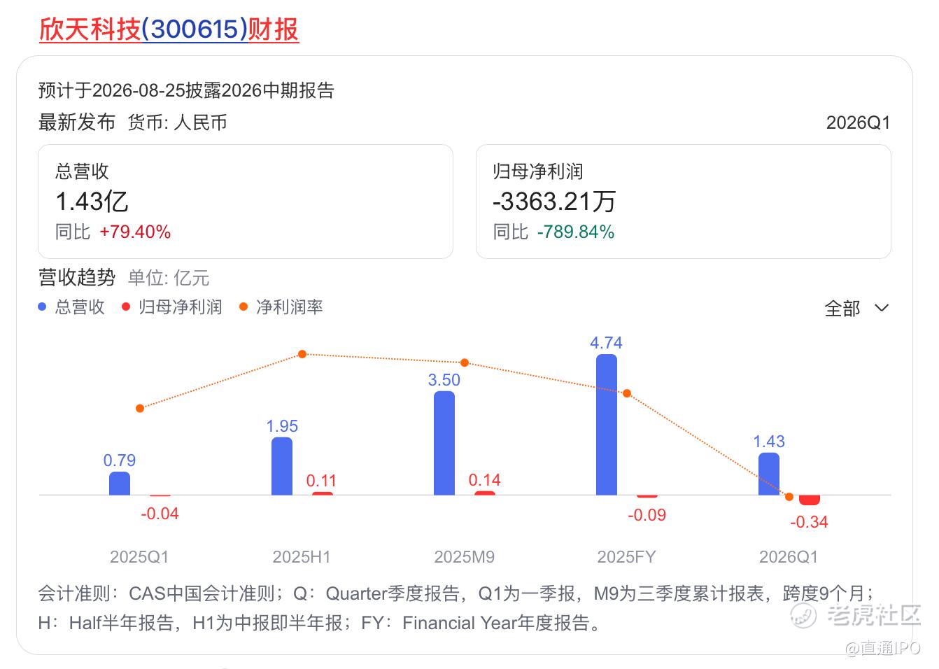939x669 pixels.
Task: Click the 营收趋势 section heading
Action: [x=77, y=278]
